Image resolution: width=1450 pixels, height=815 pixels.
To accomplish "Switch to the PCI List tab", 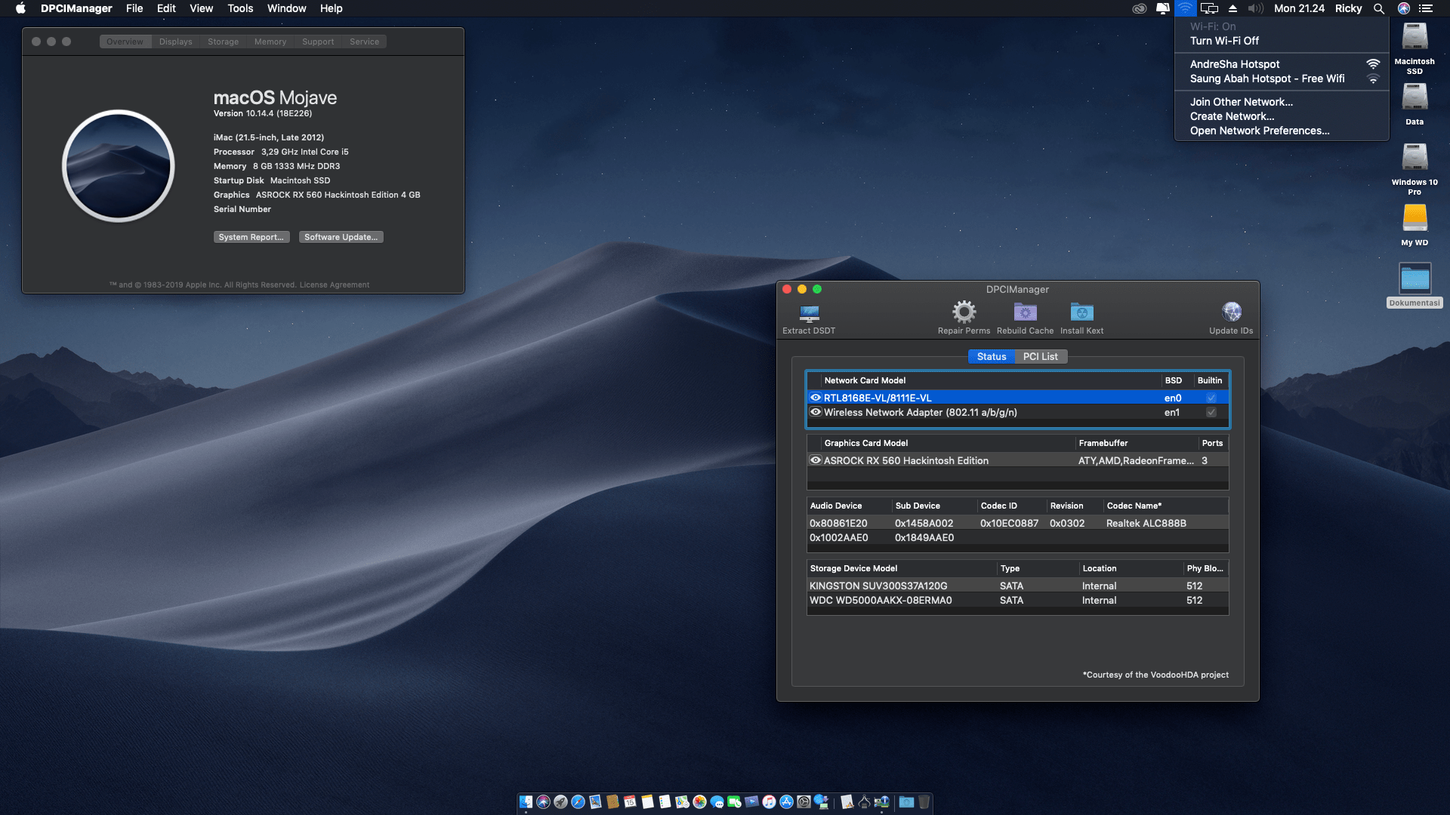I will [1040, 356].
